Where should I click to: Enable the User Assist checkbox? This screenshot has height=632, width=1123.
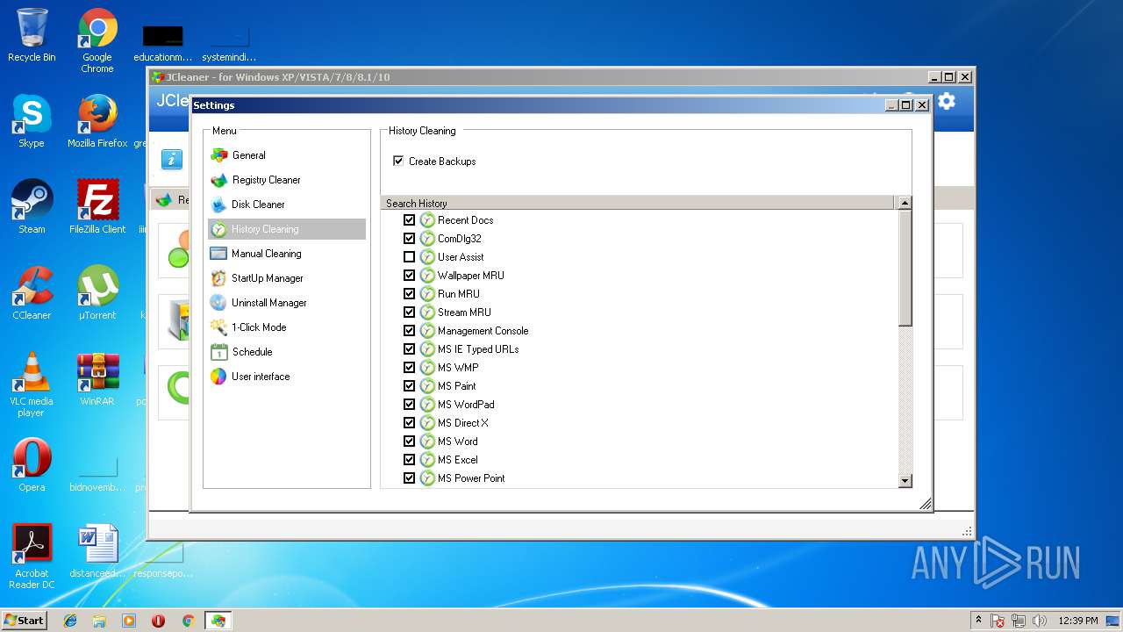[x=409, y=257]
